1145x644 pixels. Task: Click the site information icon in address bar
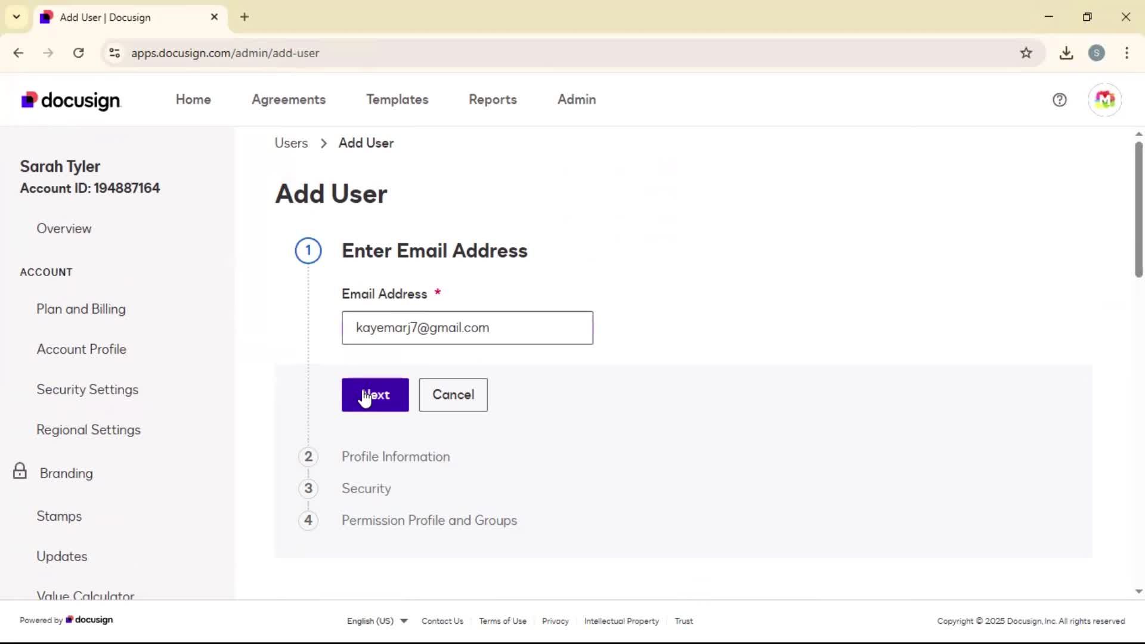click(114, 53)
